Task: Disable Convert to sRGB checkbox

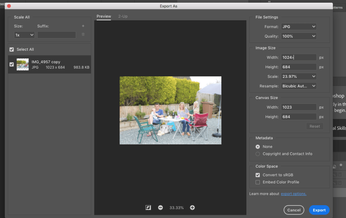Action: [x=258, y=175]
